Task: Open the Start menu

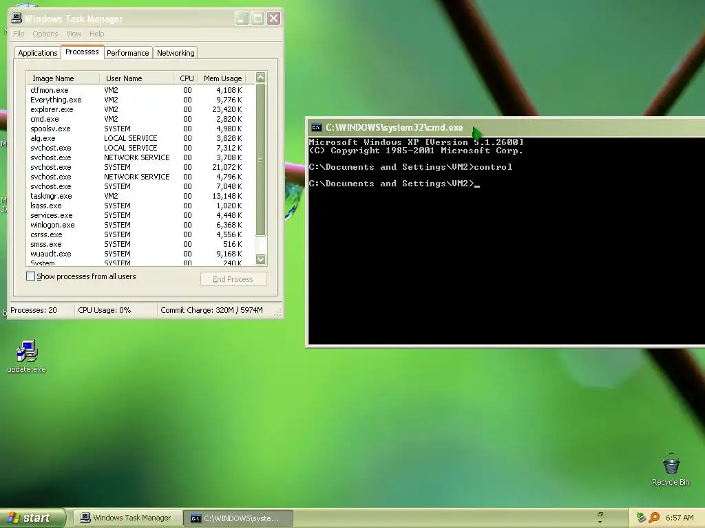Action: point(32,518)
